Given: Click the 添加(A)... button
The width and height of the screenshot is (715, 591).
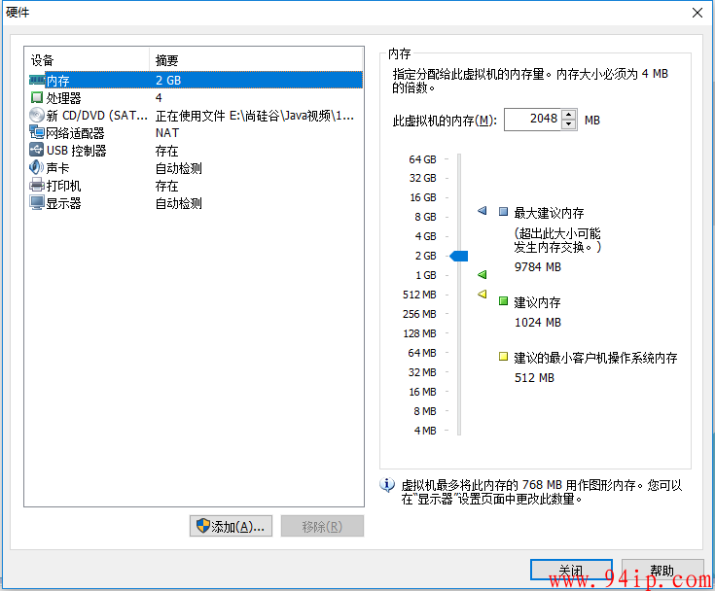Looking at the screenshot, I should point(232,526).
